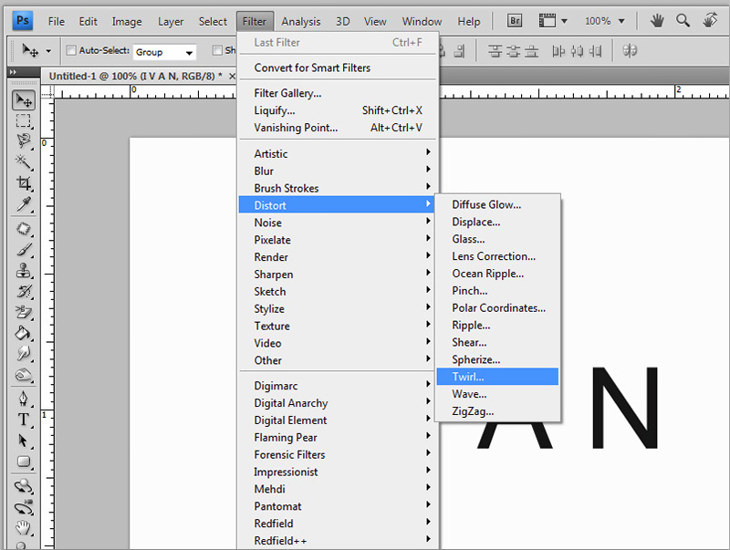
Task: Open the Liquify... filter
Action: [x=275, y=110]
